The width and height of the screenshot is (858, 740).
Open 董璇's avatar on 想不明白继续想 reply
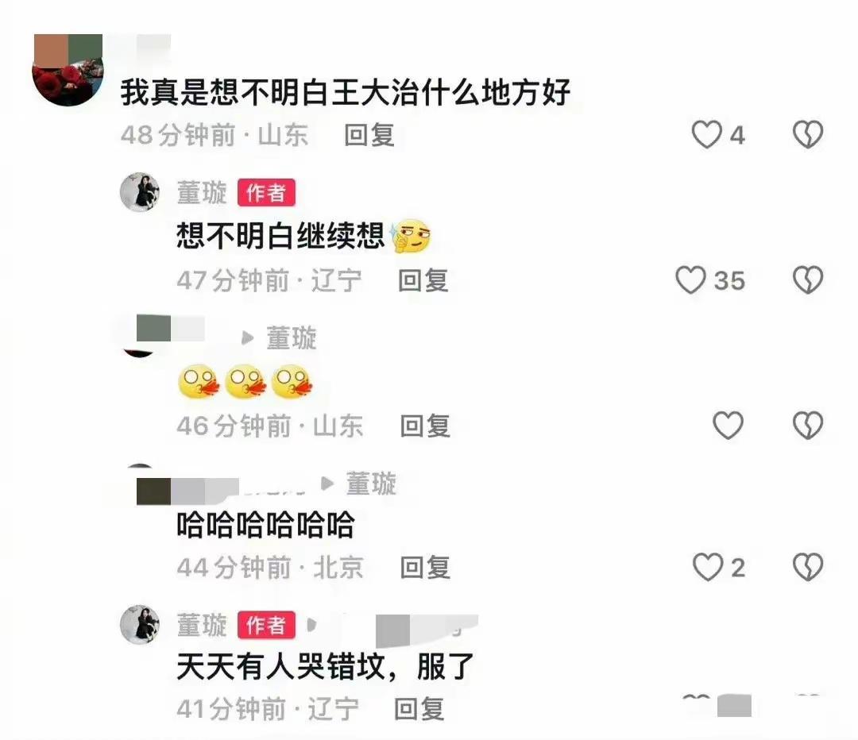coord(140,192)
